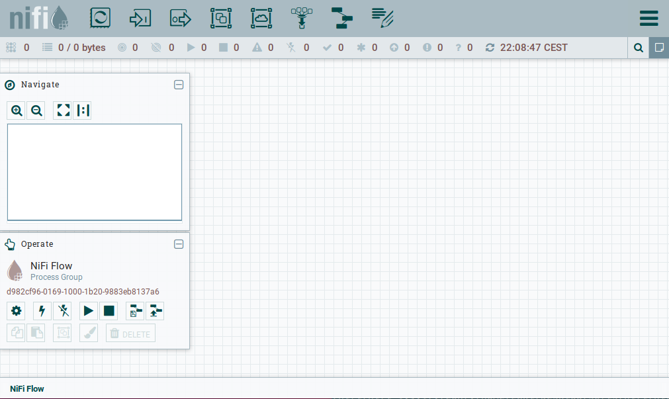Click the running components play indicator
This screenshot has height=399, width=669.
point(191,48)
